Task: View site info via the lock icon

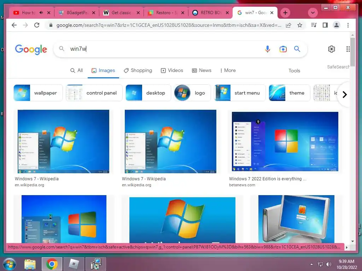Action: [x=51, y=25]
